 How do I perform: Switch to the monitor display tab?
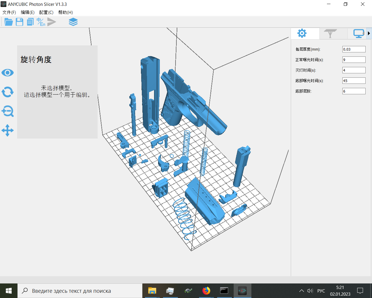[359, 33]
